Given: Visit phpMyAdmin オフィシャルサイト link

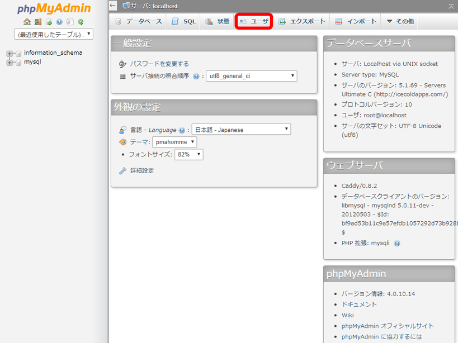Looking at the screenshot, I should point(388,326).
